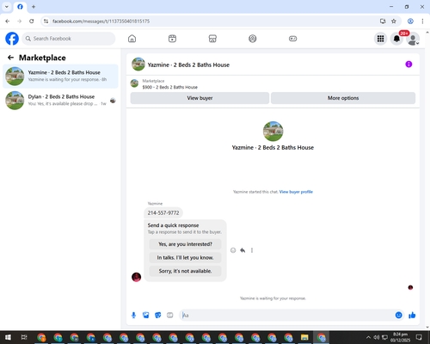Open conversation information purple icon
Image resolution: width=430 pixels, height=344 pixels.
tap(408, 64)
